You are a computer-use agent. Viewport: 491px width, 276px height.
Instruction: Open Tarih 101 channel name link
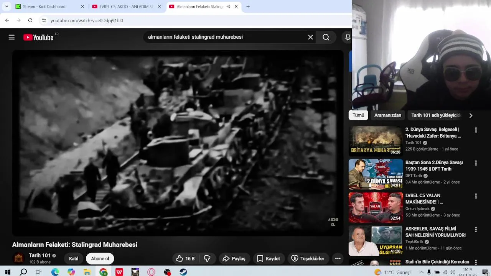point(40,256)
